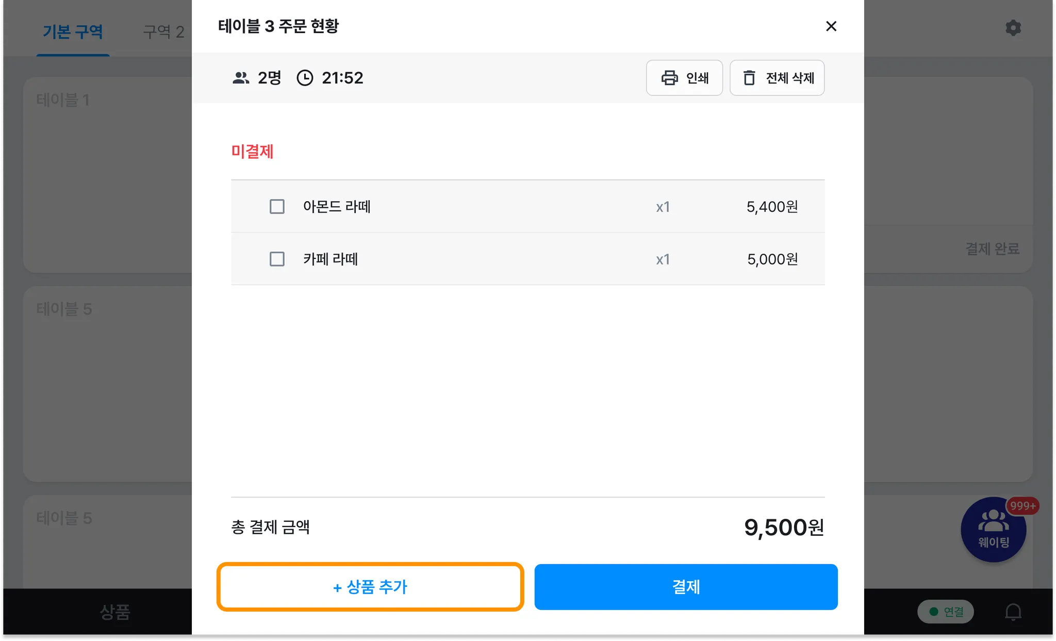Click the printer icon for 인쇄
1056x641 pixels.
[x=669, y=78]
